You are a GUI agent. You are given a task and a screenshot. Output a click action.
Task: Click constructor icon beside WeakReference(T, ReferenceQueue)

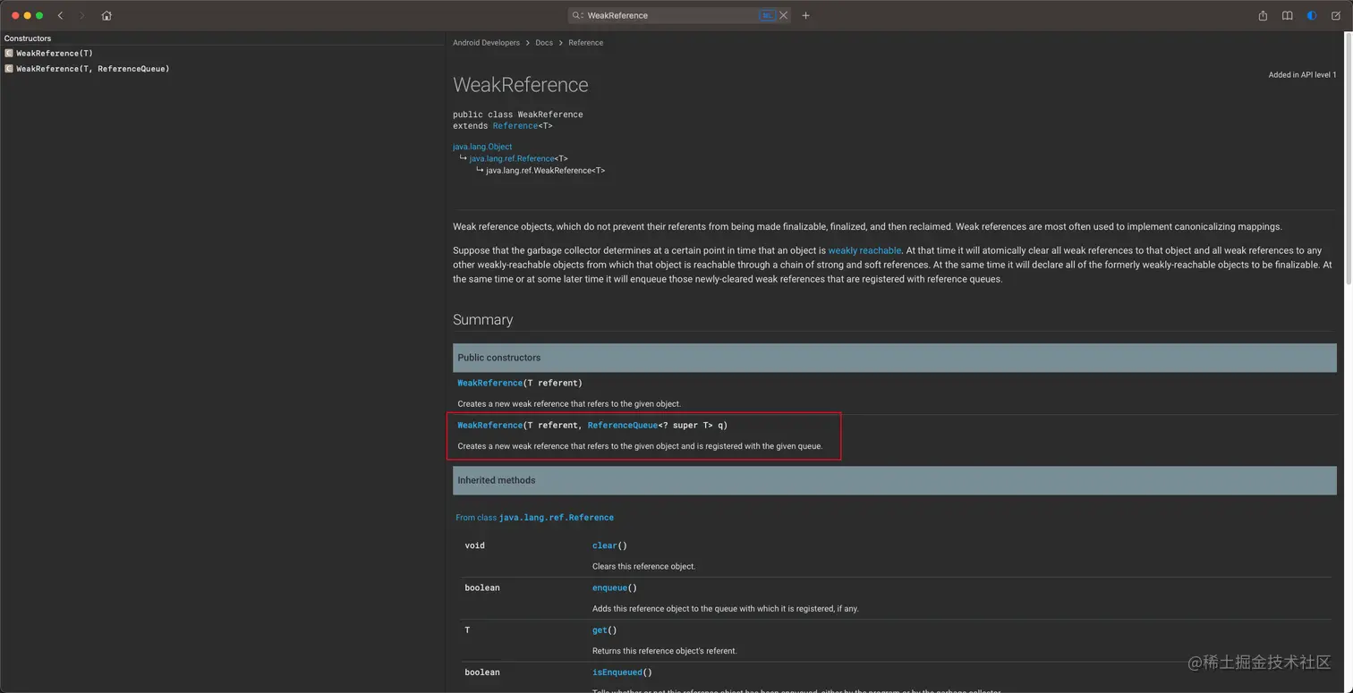pos(9,69)
